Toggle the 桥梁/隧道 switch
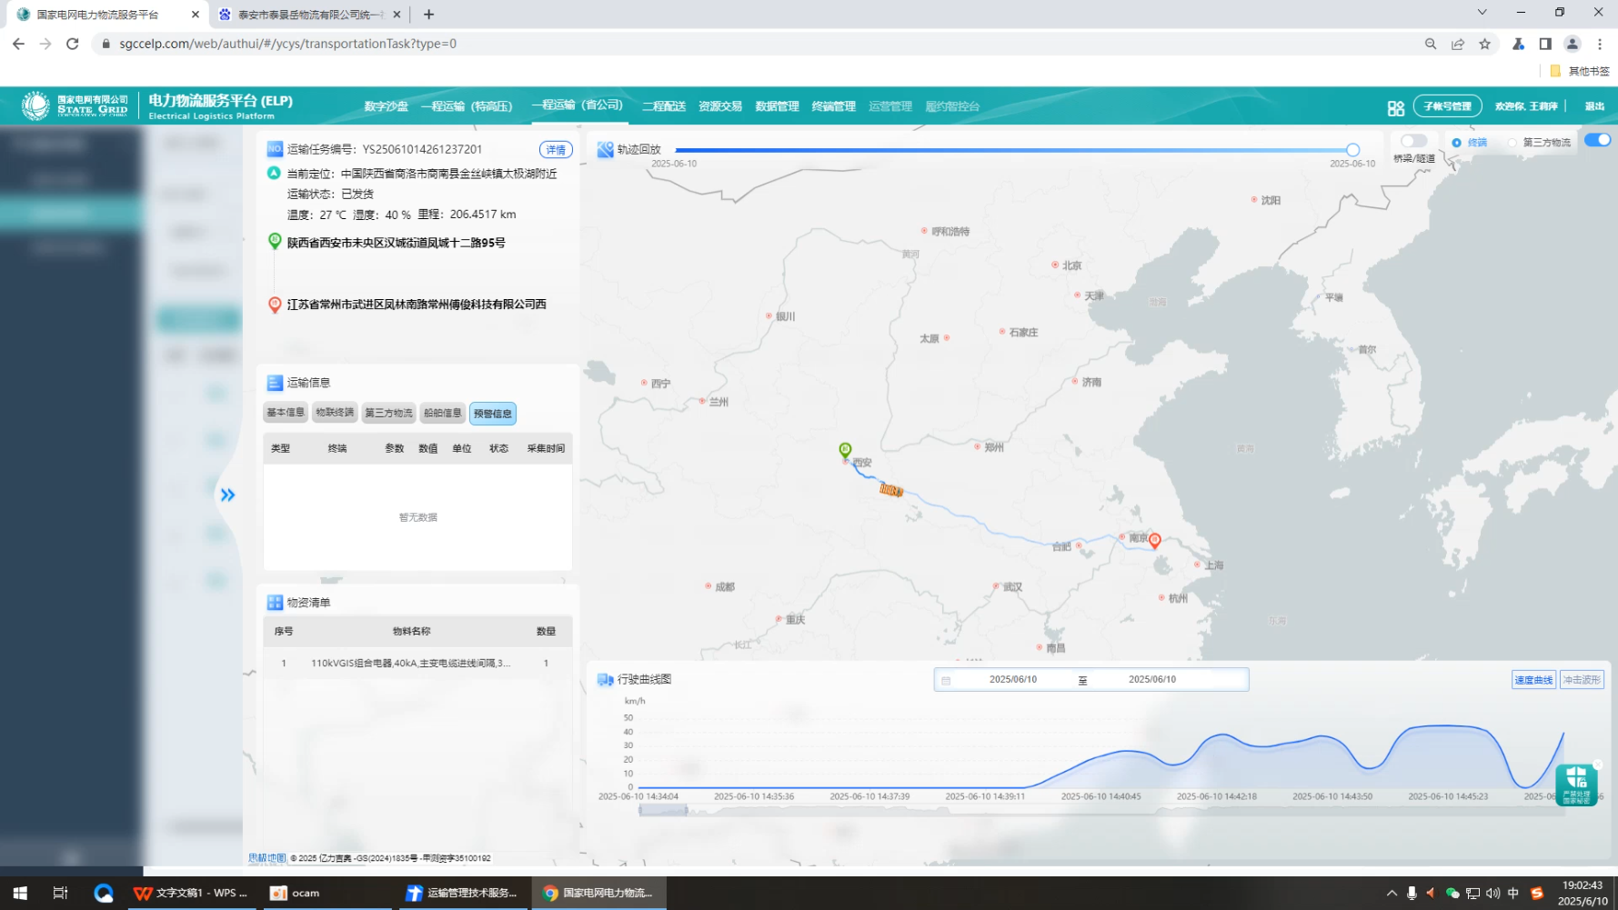 [1413, 141]
